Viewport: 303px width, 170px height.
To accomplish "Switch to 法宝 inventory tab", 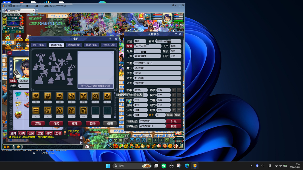I will tap(40, 133).
